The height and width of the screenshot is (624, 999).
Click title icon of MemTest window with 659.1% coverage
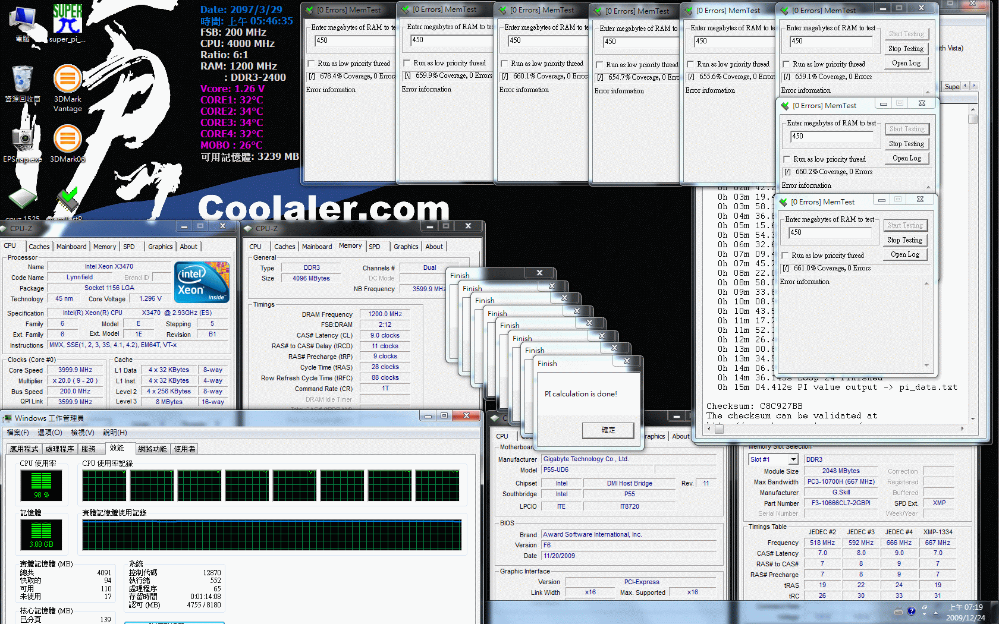pos(784,11)
